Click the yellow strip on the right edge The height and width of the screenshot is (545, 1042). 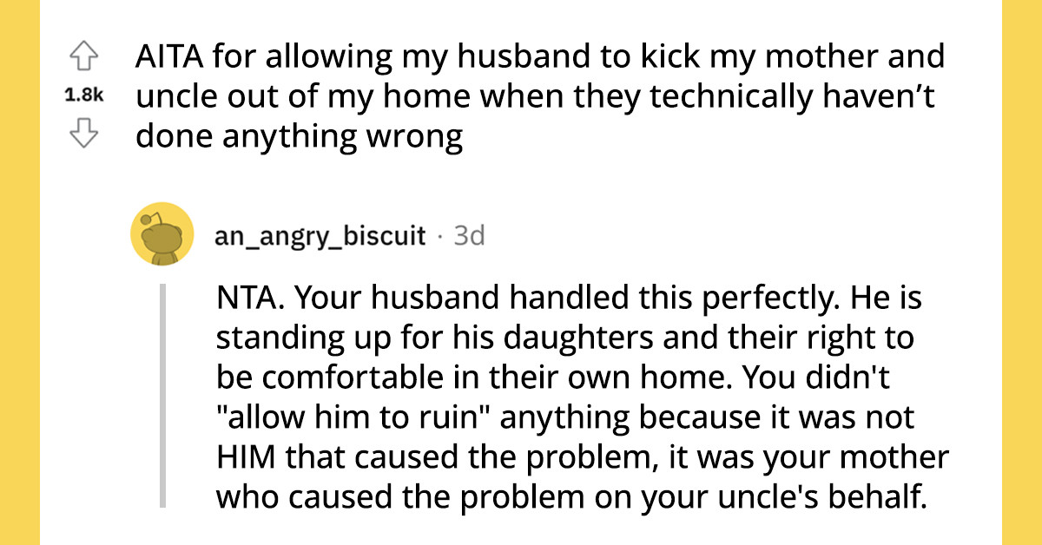1021,272
